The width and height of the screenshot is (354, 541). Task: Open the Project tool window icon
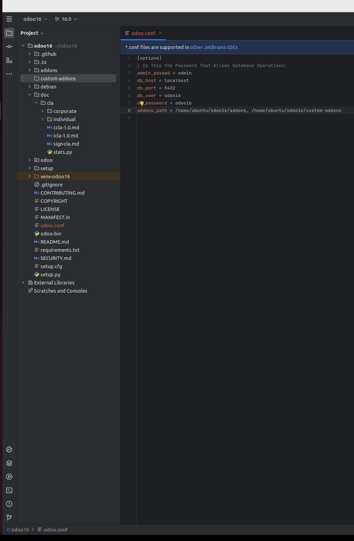9,33
